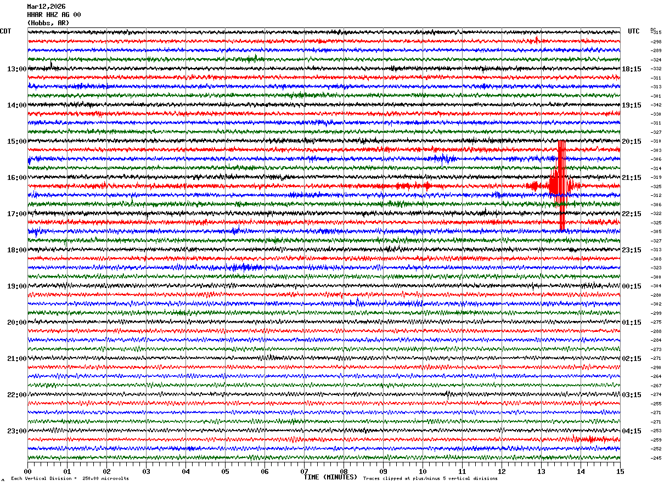664x486 pixels.
Task: Click the HHAR HHZ AG 00 station label
Action: tap(54, 15)
